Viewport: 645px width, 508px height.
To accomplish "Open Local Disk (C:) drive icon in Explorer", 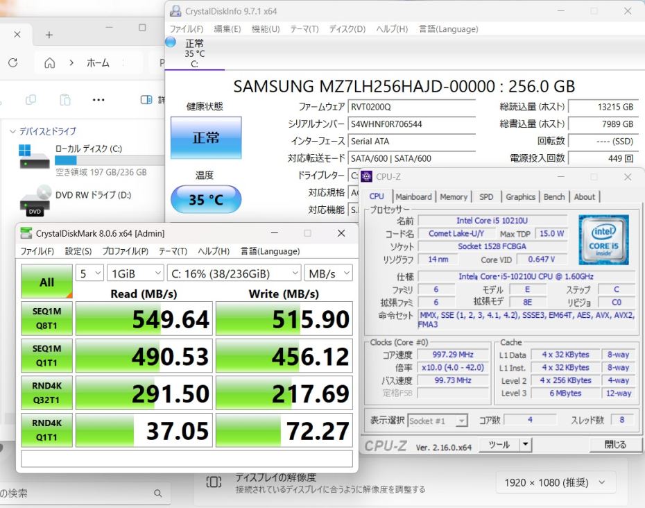I will (x=34, y=157).
